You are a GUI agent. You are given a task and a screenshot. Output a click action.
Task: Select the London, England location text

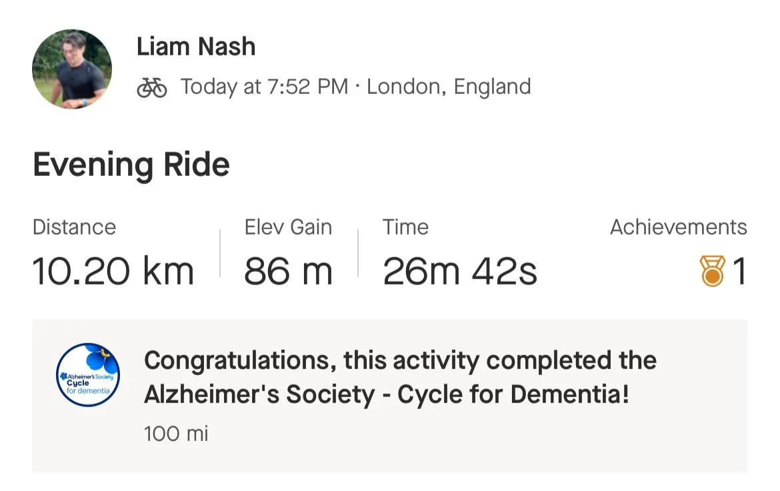tap(449, 87)
